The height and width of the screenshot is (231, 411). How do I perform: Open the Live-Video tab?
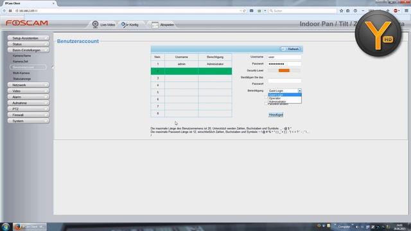pos(104,24)
